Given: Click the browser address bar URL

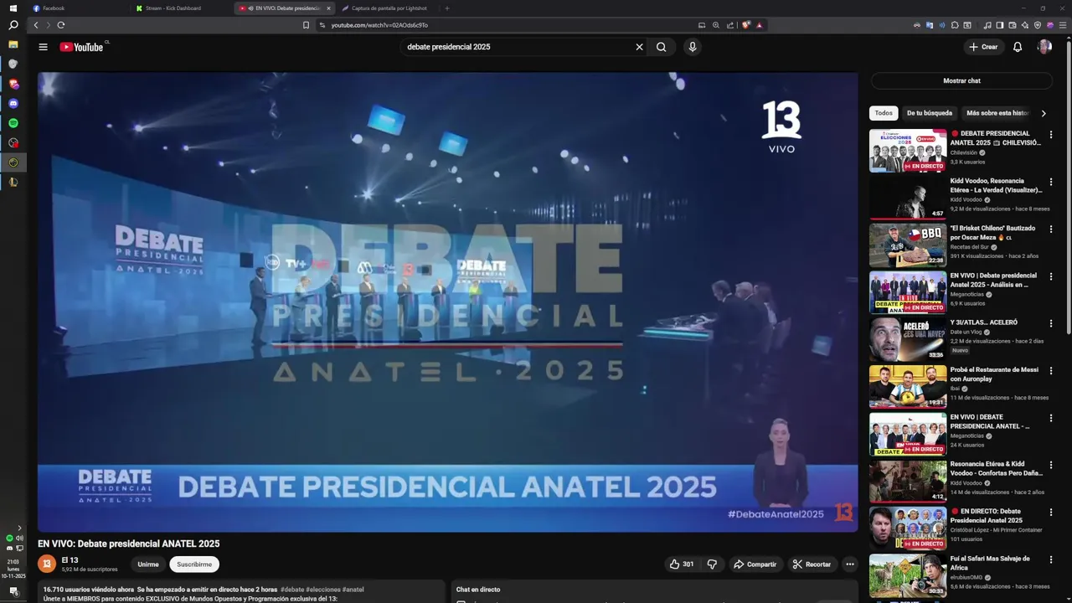Looking at the screenshot, I should click(x=379, y=25).
